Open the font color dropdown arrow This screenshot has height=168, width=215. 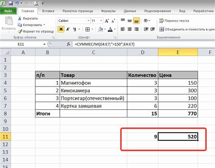coord(115,29)
